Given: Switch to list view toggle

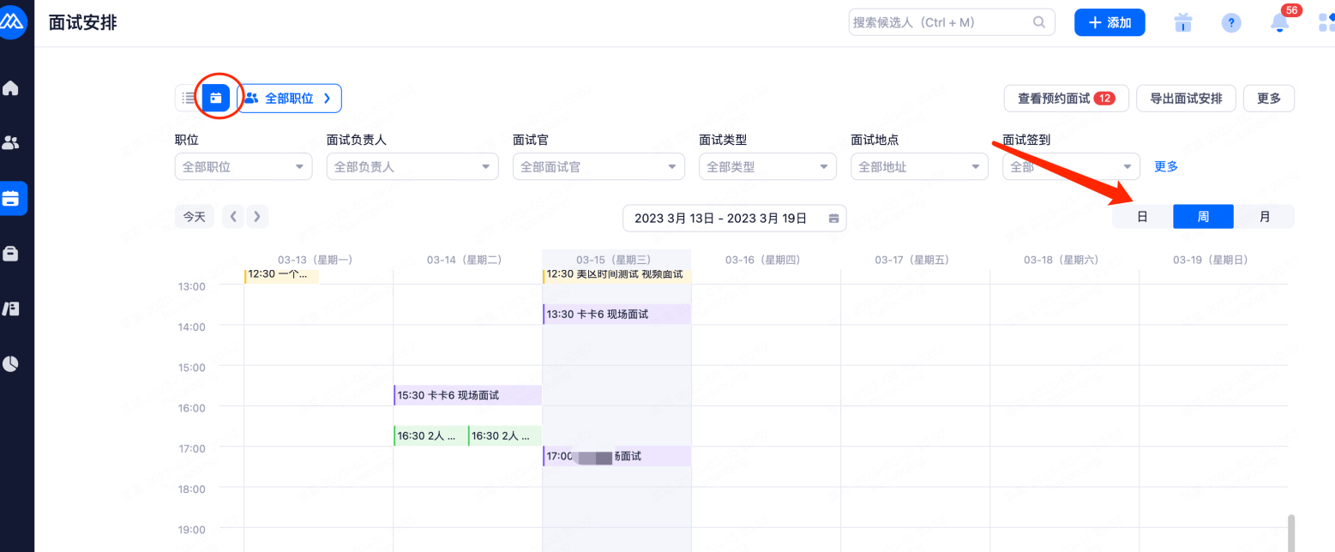Looking at the screenshot, I should click(188, 99).
